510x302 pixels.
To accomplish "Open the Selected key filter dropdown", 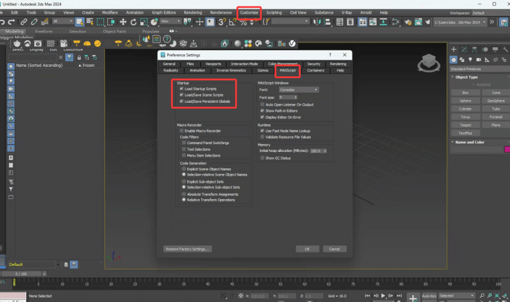I will pos(456,296).
